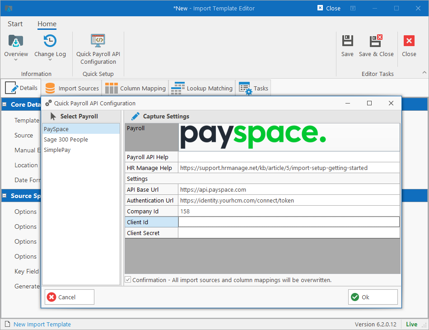Screen dimensions: 429x330
Task: Click the Settings category row
Action: 262,179
